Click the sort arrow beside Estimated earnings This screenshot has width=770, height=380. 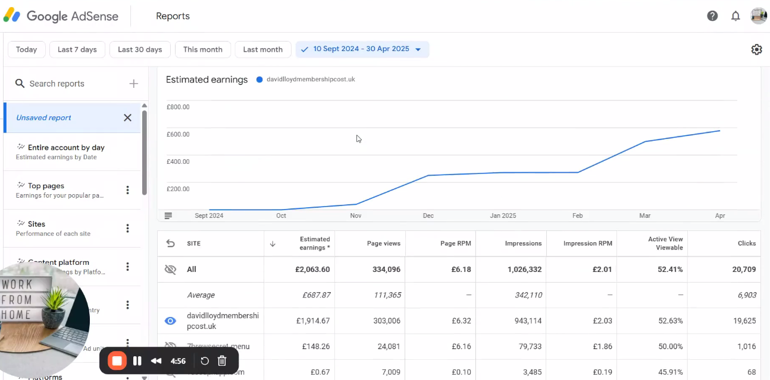click(x=273, y=243)
